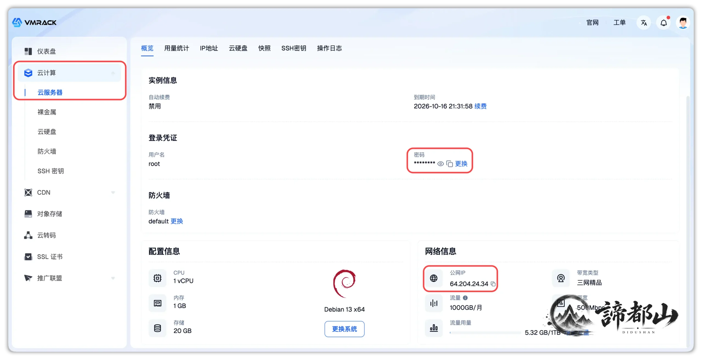This screenshot has width=702, height=360.
Task: Click the 续费 renew link
Action: click(480, 106)
